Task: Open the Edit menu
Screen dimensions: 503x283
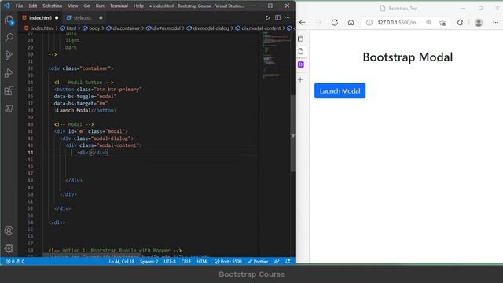Action: [33, 6]
